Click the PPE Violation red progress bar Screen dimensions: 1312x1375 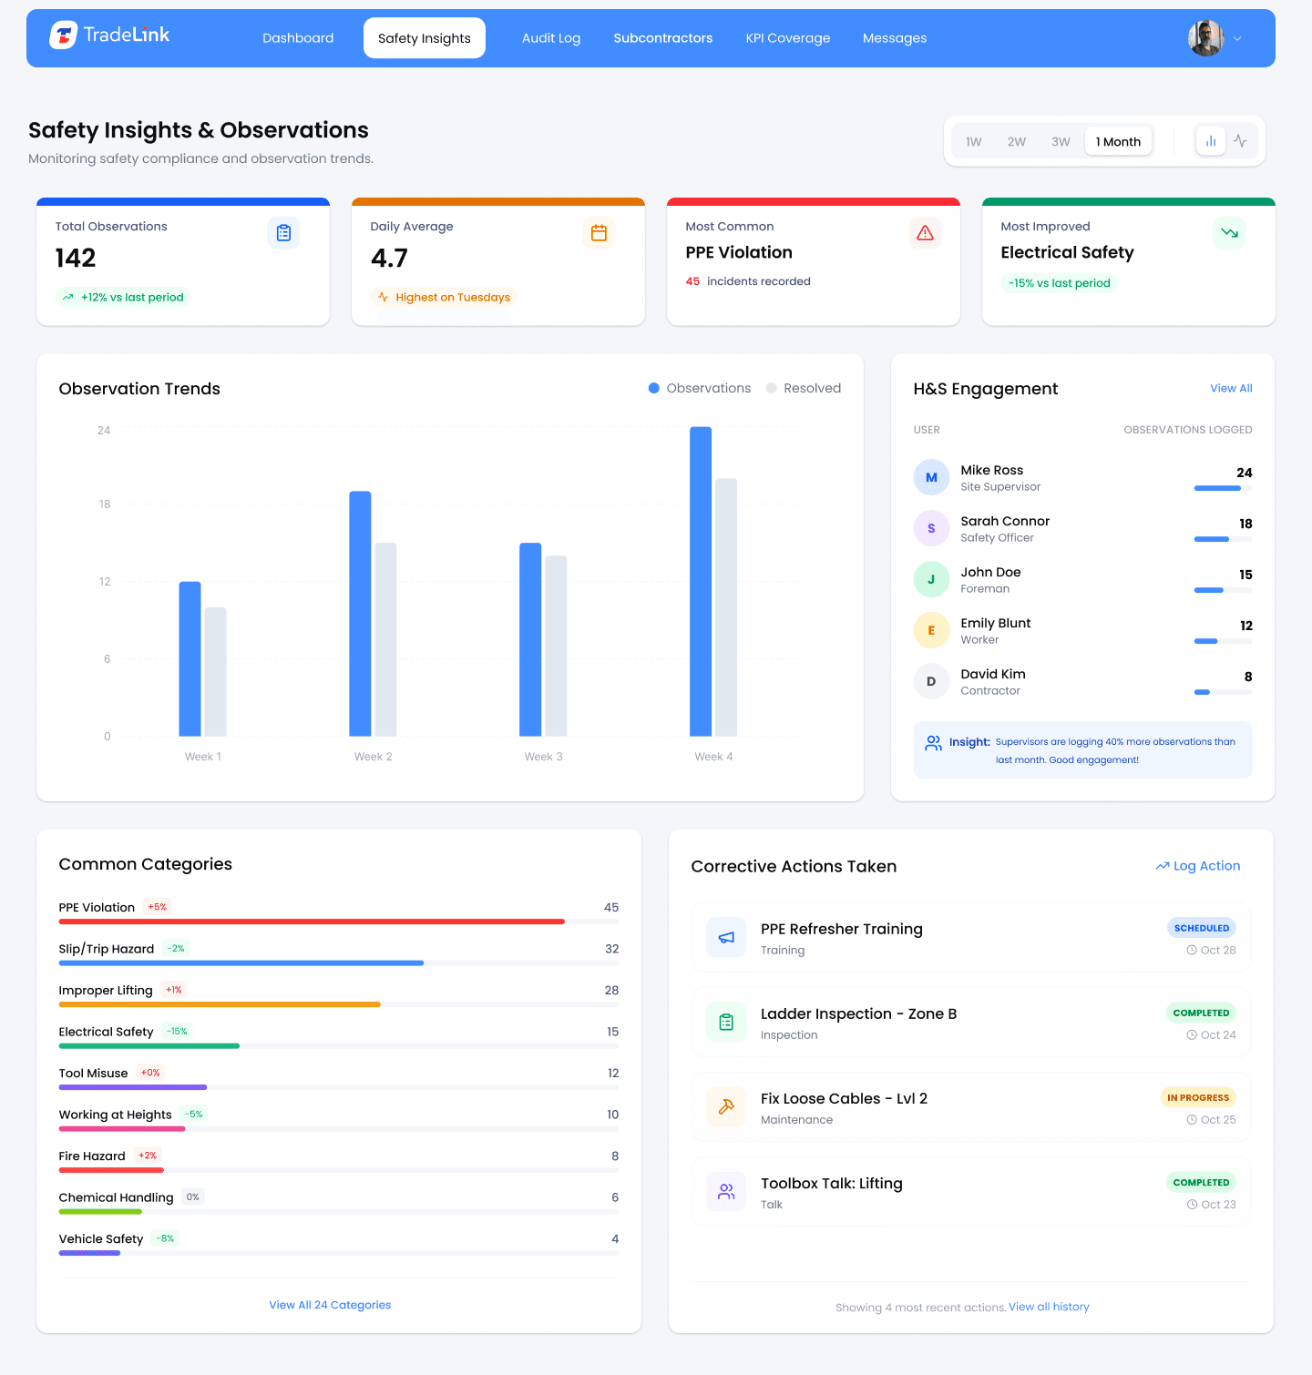coord(312,922)
